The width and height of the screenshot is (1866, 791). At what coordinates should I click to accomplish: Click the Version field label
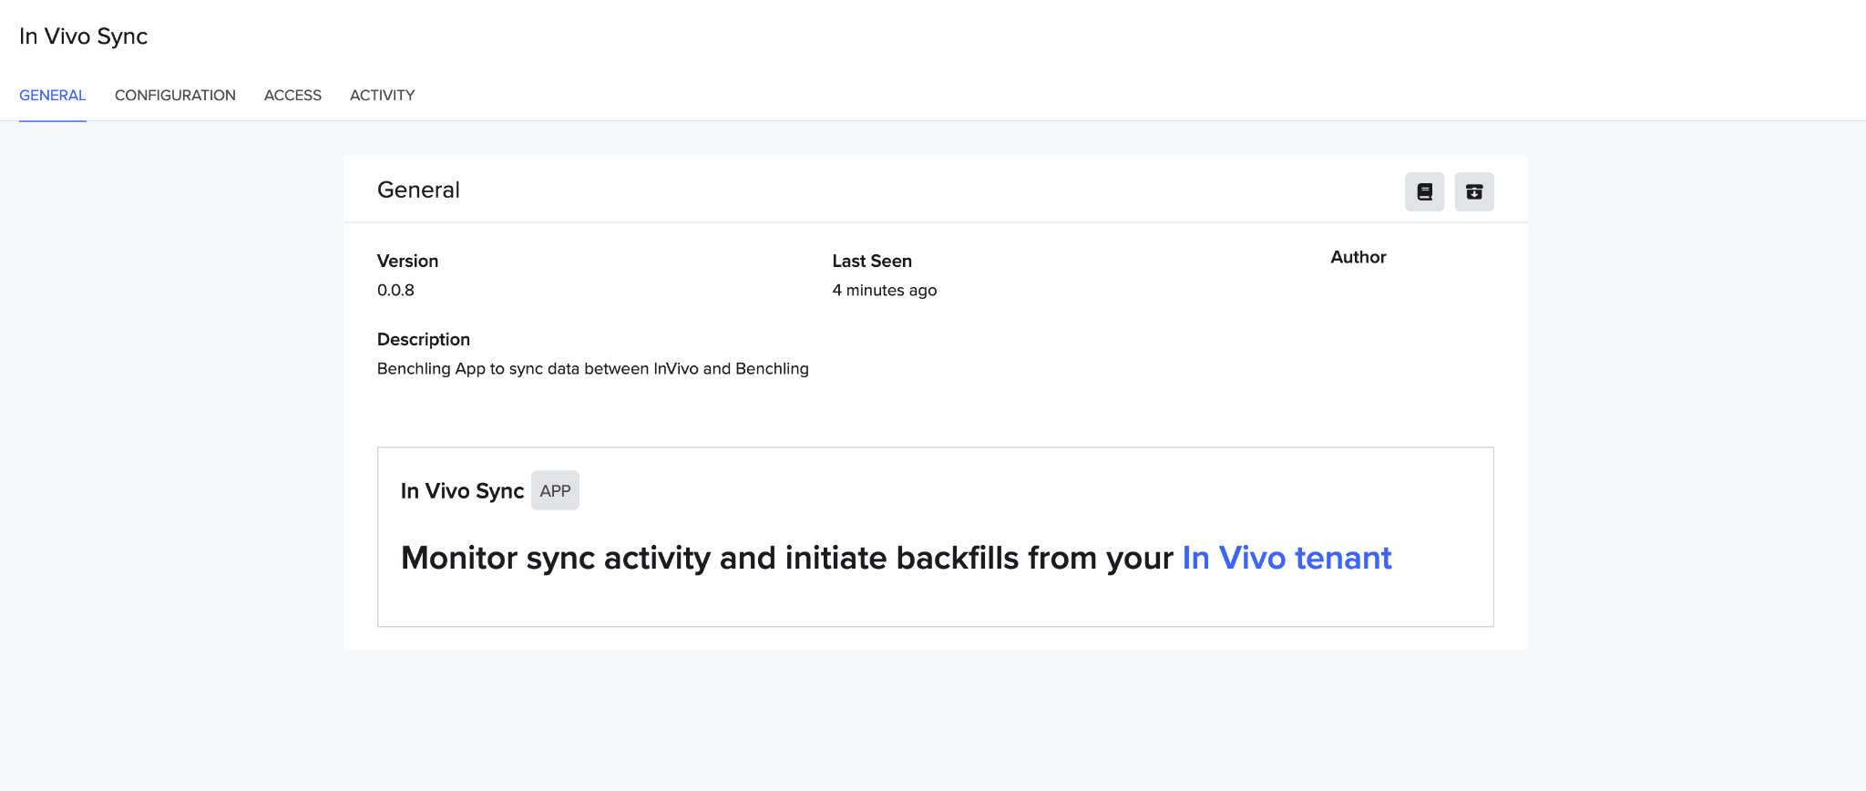(407, 261)
